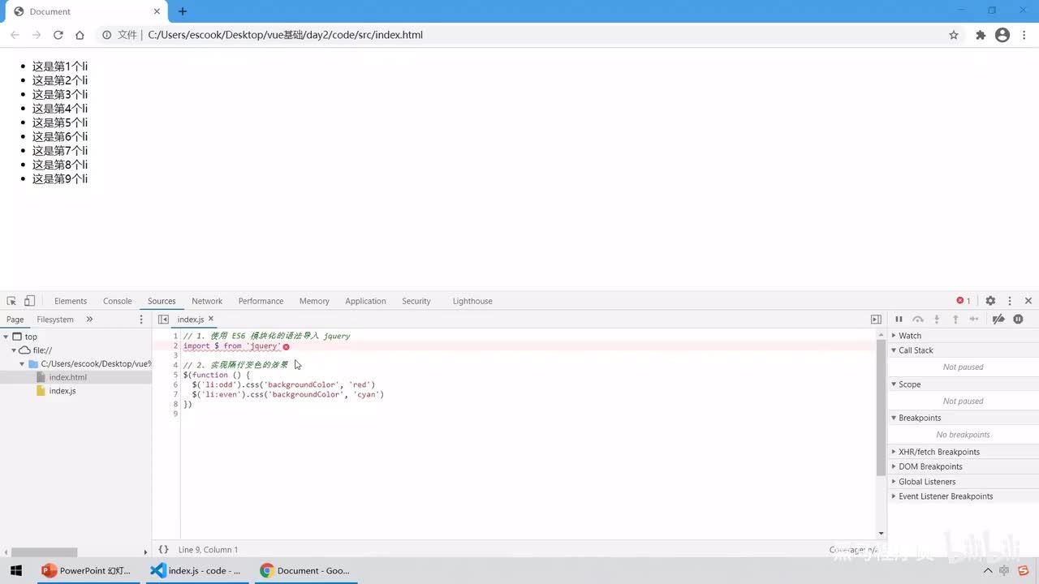Close the Document browser tab

pyautogui.click(x=156, y=11)
